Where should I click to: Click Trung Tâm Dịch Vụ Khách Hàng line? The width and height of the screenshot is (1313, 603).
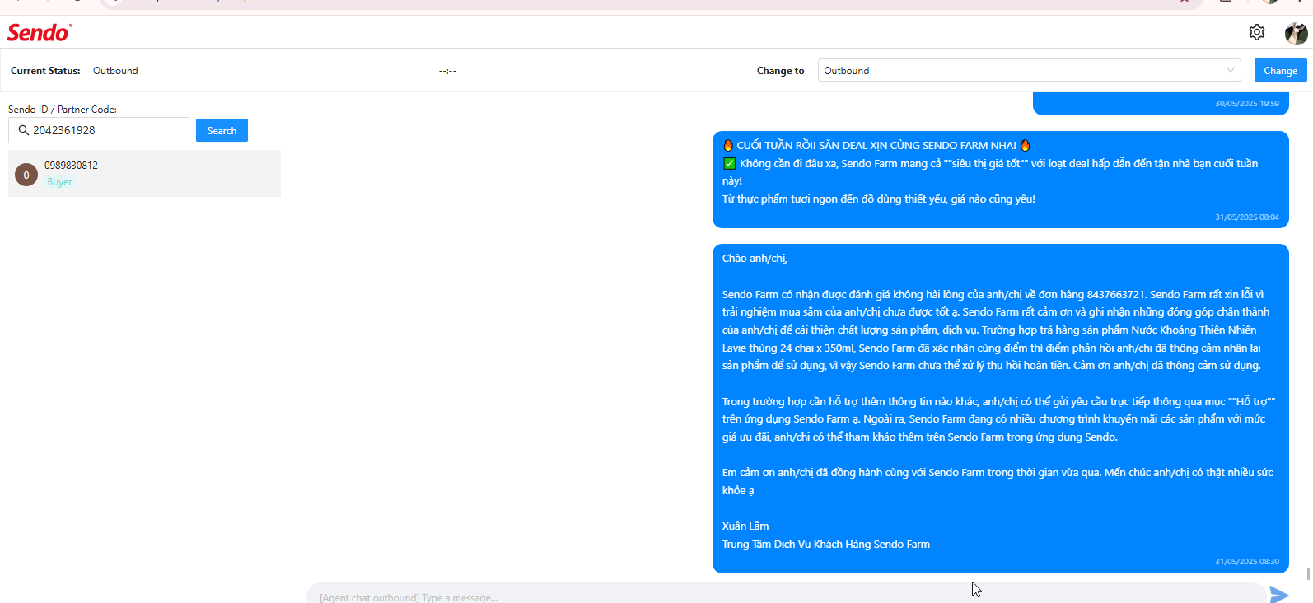coord(825,545)
